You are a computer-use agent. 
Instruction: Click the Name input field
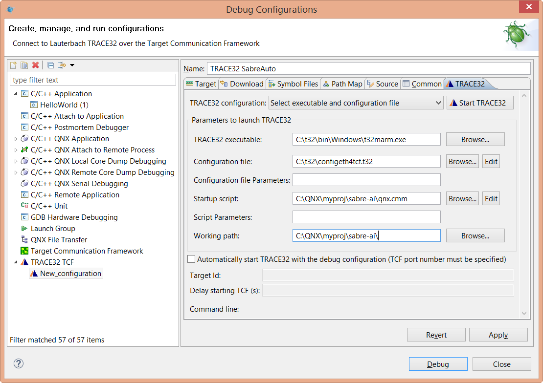368,68
